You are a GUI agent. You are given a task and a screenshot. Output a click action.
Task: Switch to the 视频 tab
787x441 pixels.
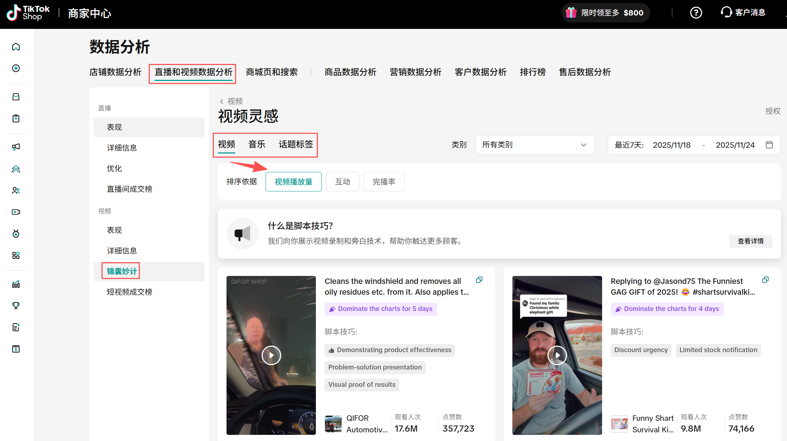tap(227, 144)
